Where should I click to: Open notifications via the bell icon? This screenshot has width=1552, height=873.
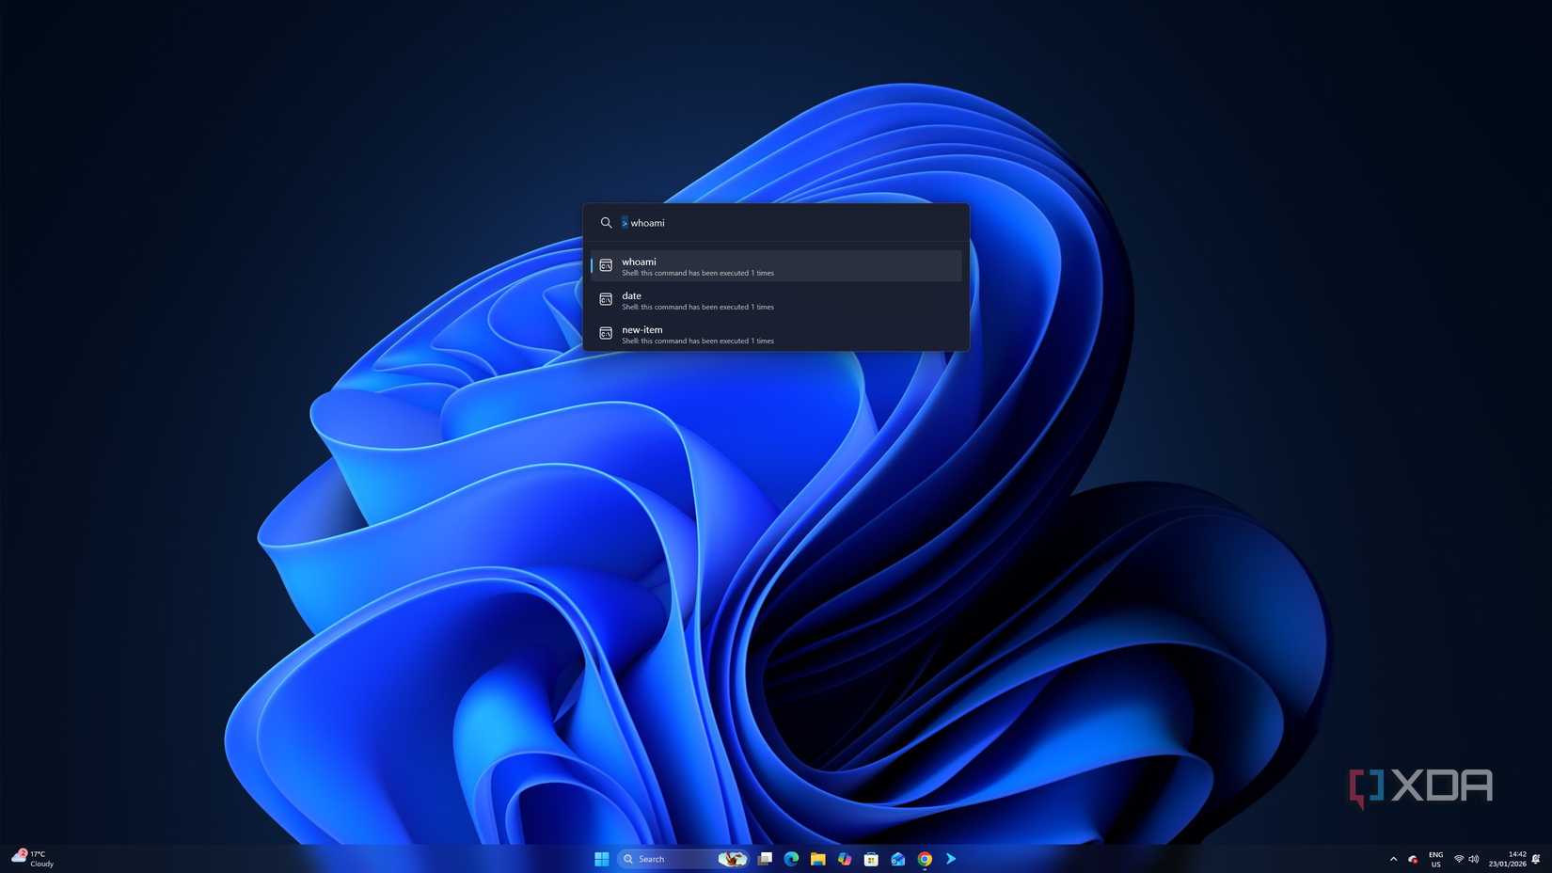1535,859
